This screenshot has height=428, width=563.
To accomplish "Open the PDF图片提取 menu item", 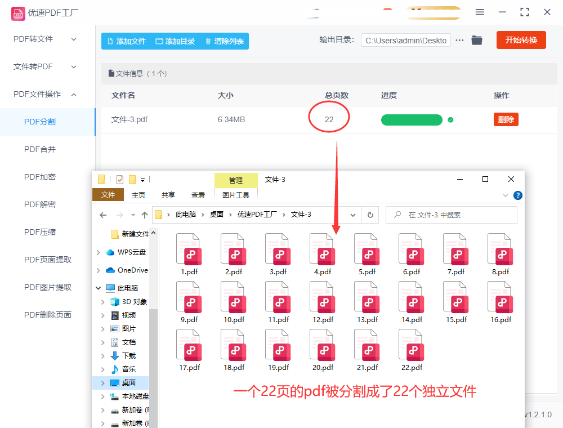I will pos(48,287).
